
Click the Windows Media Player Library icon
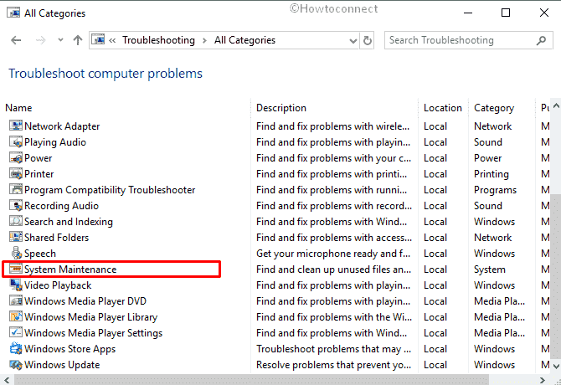(x=16, y=316)
